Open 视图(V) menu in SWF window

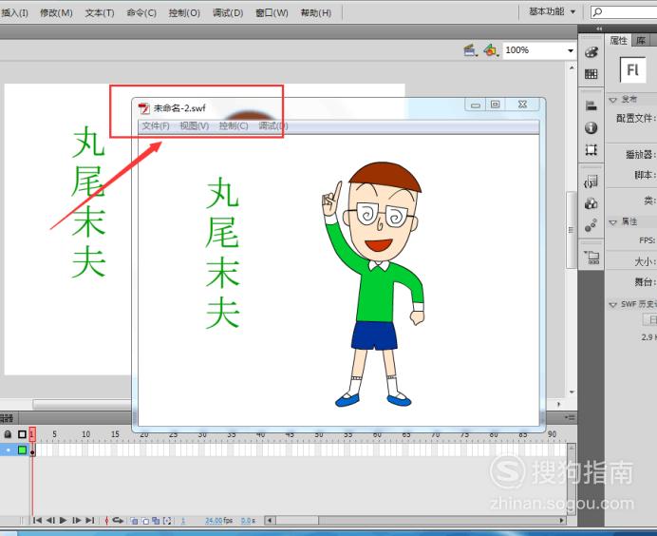point(195,125)
